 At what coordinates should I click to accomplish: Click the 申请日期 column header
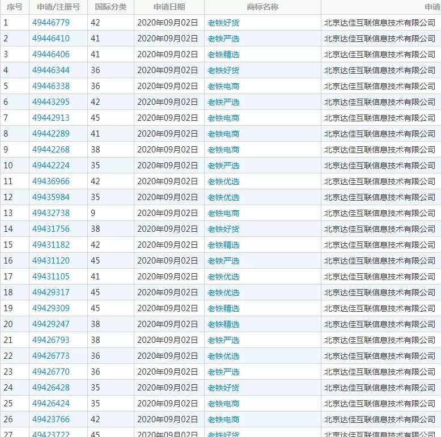(169, 7)
